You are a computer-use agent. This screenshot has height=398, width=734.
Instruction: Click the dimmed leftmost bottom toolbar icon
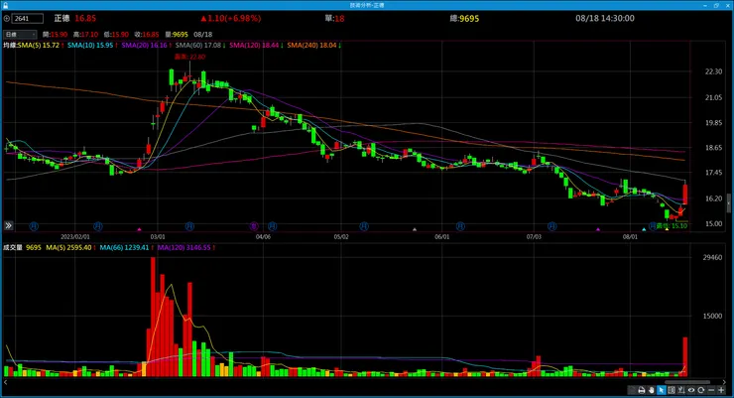click(x=632, y=390)
